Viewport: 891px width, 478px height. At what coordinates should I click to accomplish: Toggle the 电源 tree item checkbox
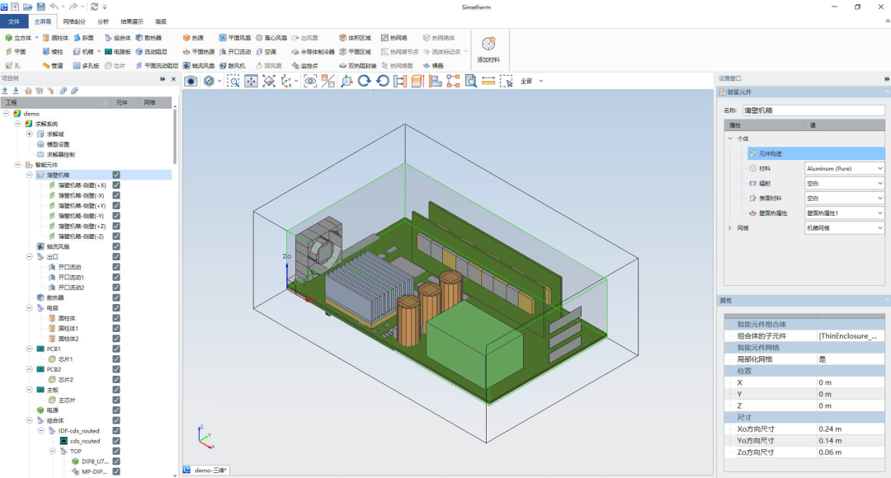point(116,410)
